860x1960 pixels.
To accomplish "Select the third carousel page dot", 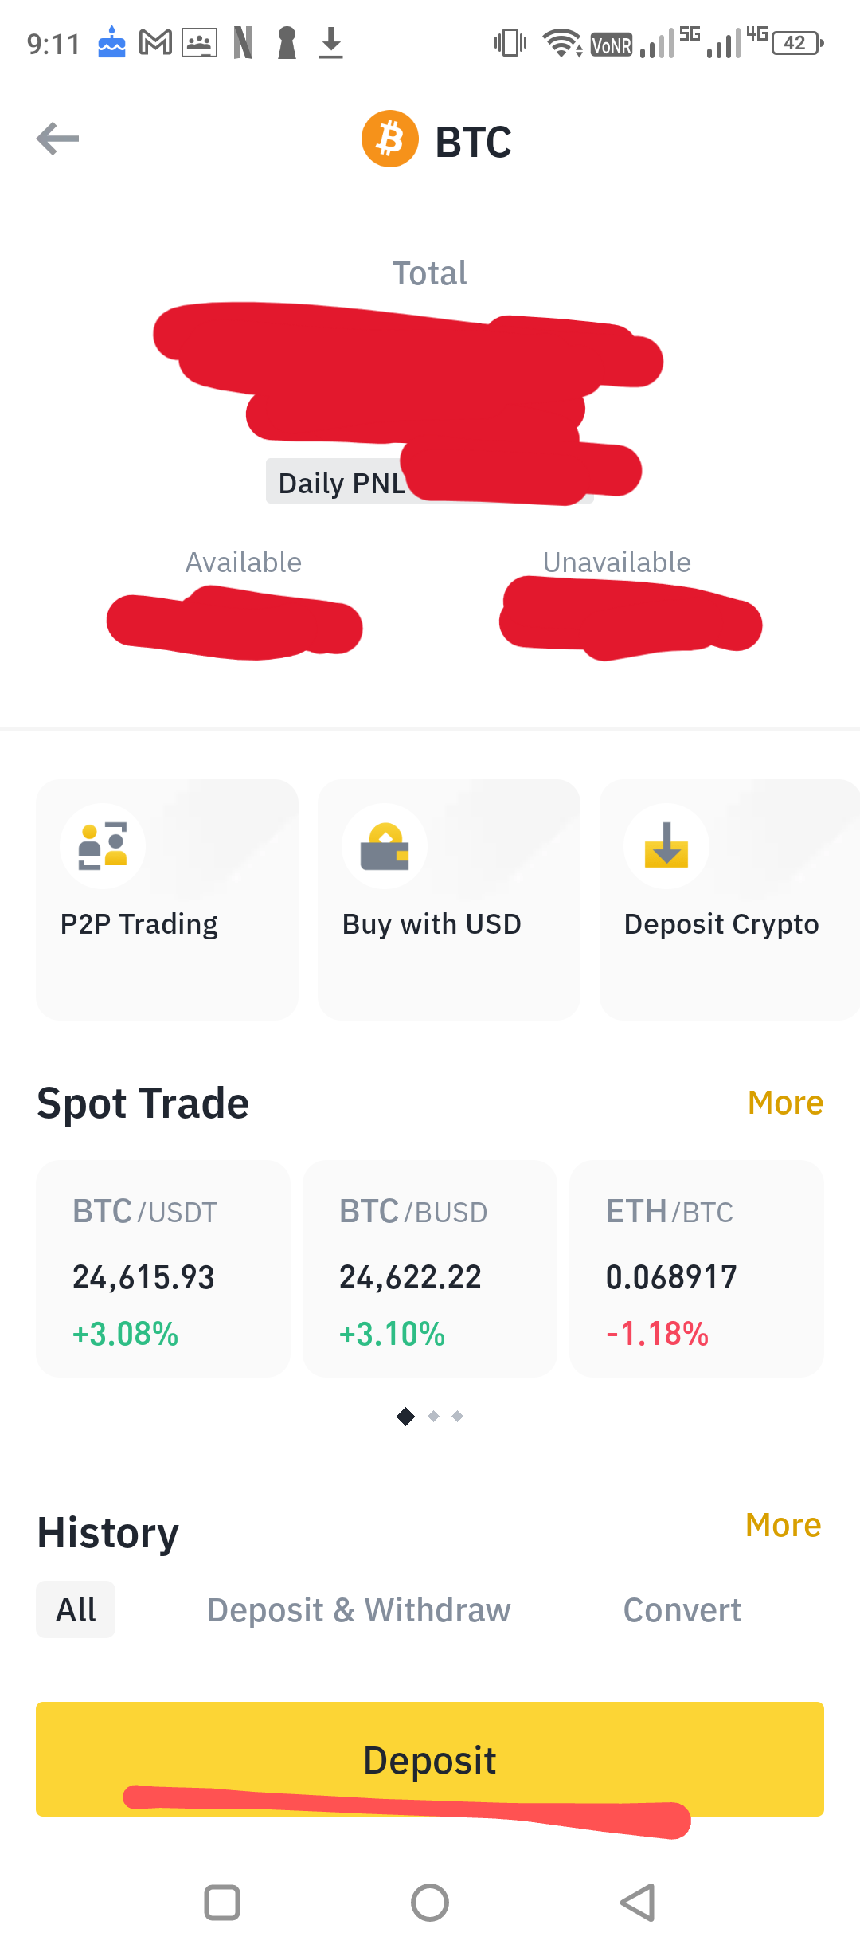I will pyautogui.click(x=458, y=1416).
